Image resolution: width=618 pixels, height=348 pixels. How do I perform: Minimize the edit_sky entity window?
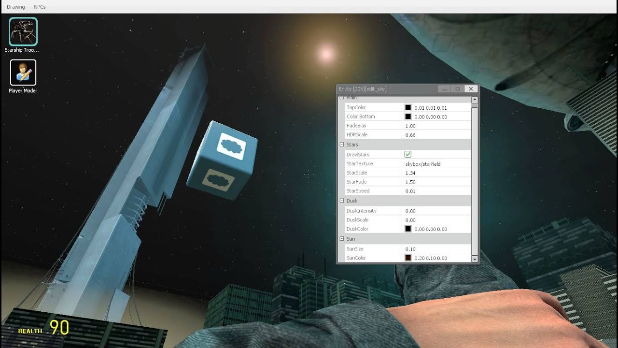444,89
